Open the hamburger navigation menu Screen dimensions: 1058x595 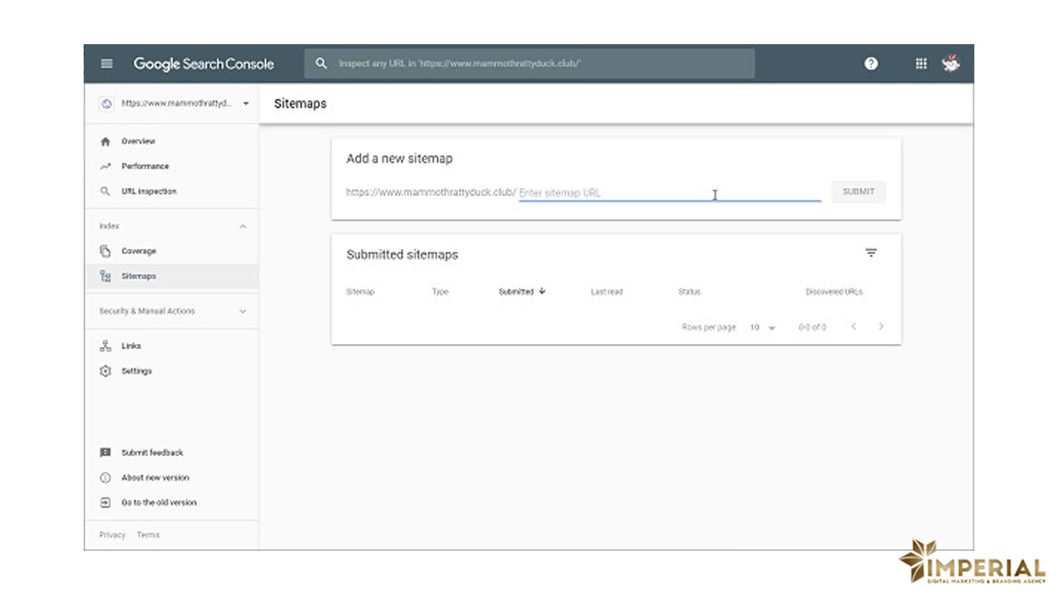point(107,64)
